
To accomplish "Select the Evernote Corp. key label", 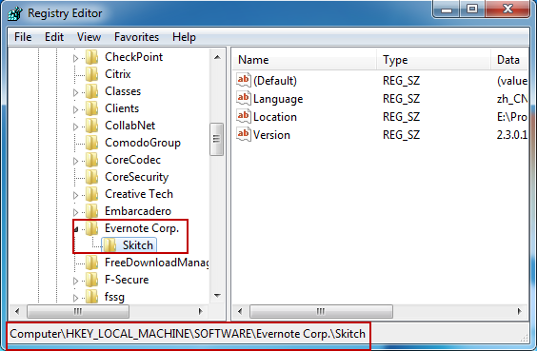I will (x=142, y=228).
